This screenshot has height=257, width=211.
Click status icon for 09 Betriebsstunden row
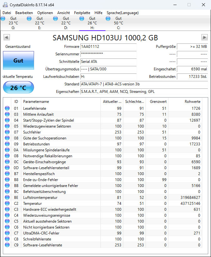point(7,144)
